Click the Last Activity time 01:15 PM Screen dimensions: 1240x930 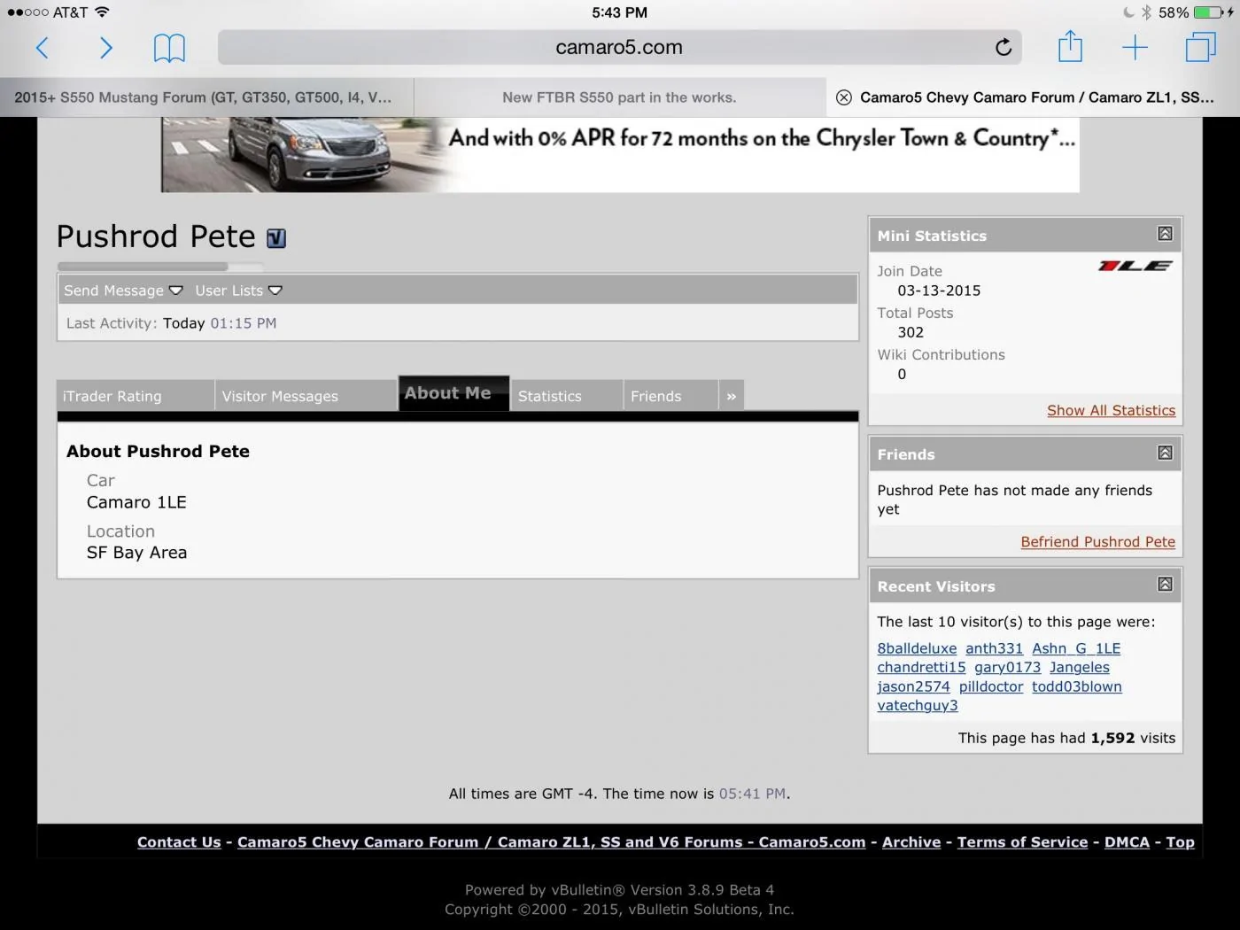pyautogui.click(x=244, y=323)
